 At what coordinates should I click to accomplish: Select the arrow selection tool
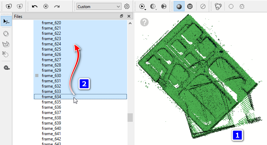tap(6, 21)
